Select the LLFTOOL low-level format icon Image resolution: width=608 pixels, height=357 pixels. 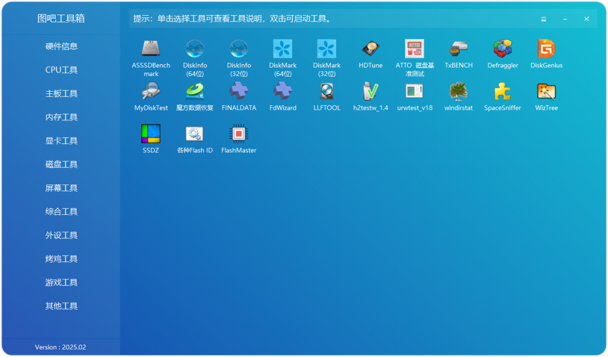pyautogui.click(x=327, y=92)
